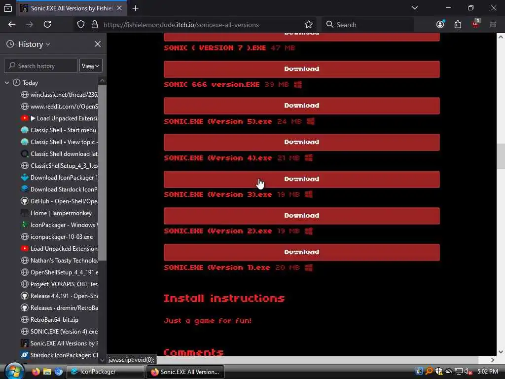Click the tracking protection shield icon
Image resolution: width=505 pixels, height=379 pixels.
(81, 25)
